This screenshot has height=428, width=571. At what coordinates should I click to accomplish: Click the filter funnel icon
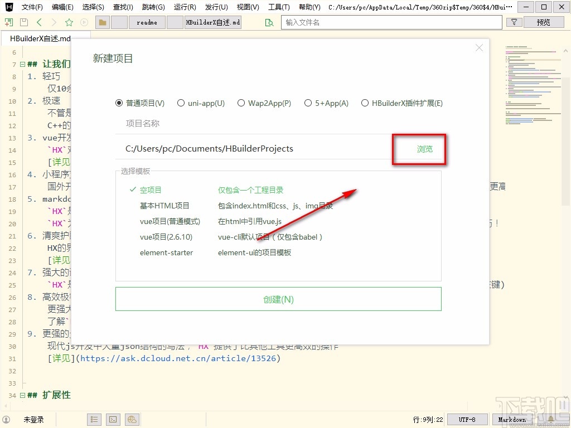pos(514,22)
